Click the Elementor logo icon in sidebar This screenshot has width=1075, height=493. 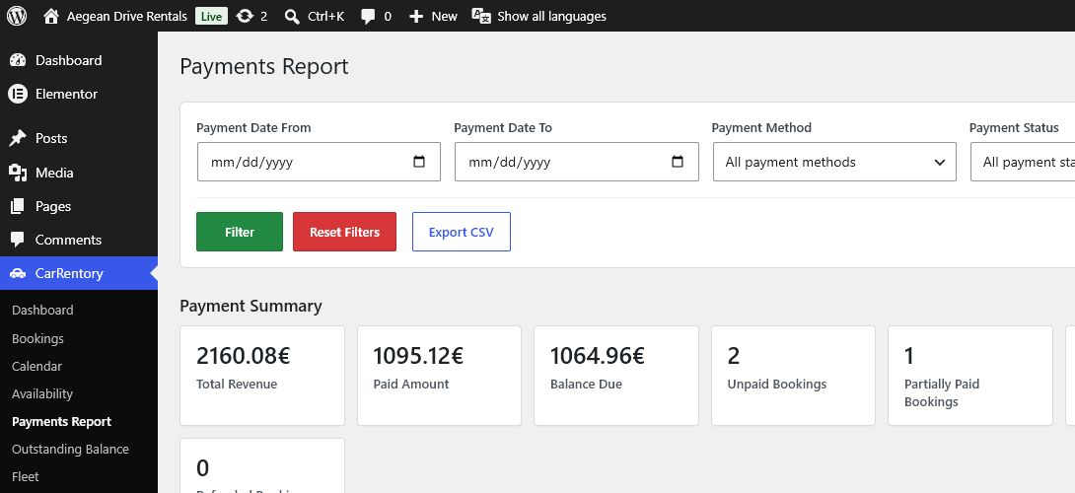click(x=18, y=94)
